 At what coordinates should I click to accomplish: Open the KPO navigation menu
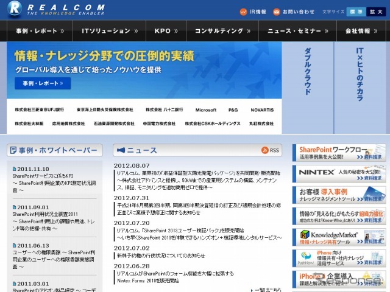point(166,31)
